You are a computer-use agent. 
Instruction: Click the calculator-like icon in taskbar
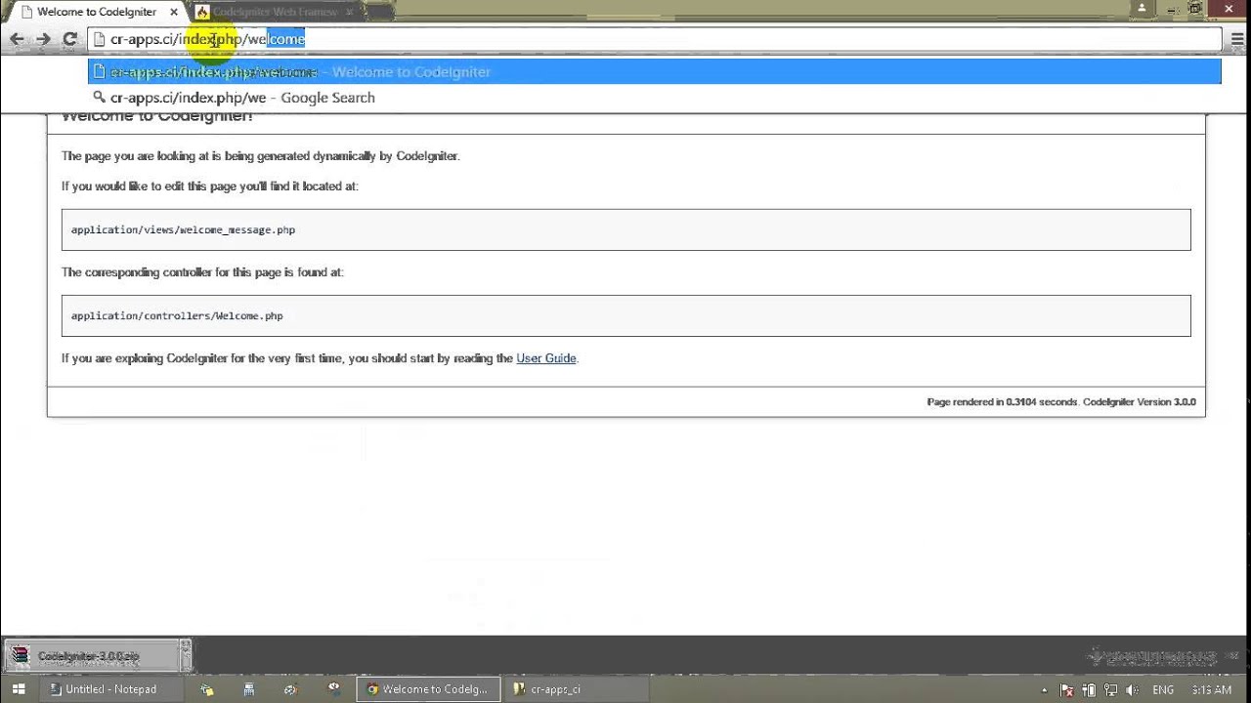click(249, 689)
